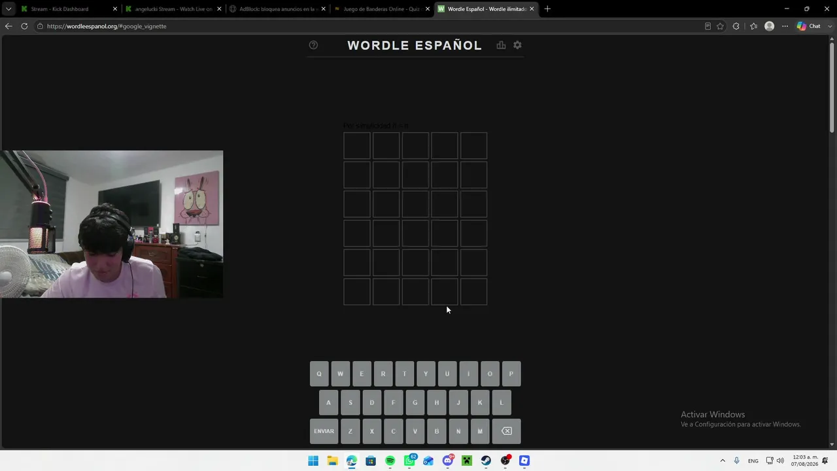Open the tab search dropdown arrow
This screenshot has height=471, width=837.
click(x=9, y=9)
